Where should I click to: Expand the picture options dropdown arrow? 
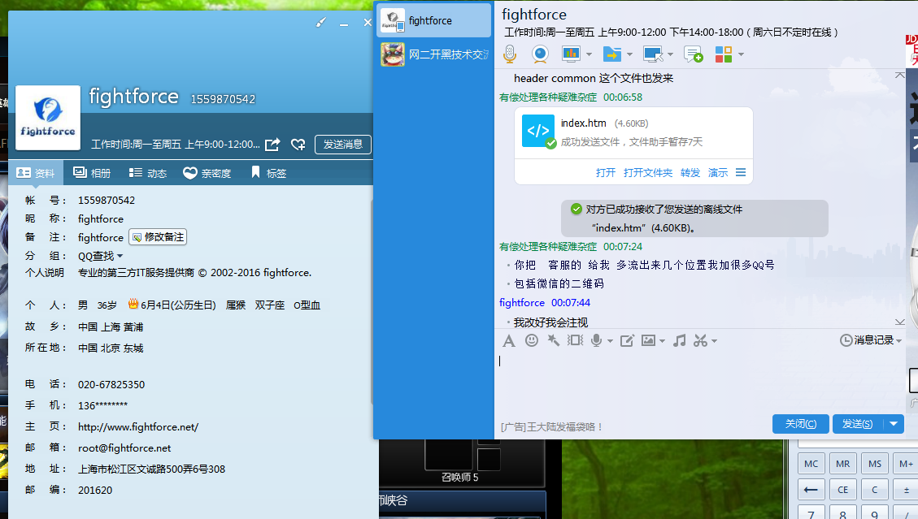coord(662,341)
